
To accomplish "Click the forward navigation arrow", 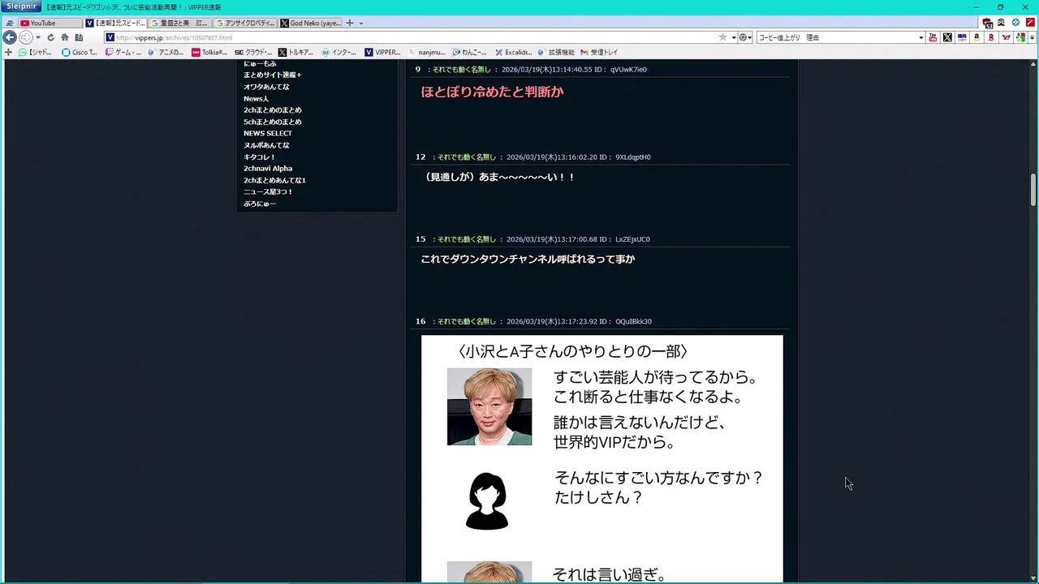I will pyautogui.click(x=26, y=37).
